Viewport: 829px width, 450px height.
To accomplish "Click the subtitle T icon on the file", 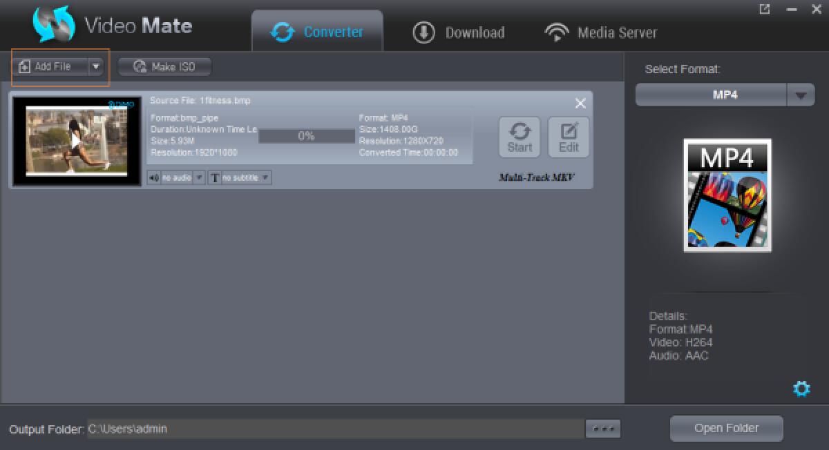I will 214,177.
